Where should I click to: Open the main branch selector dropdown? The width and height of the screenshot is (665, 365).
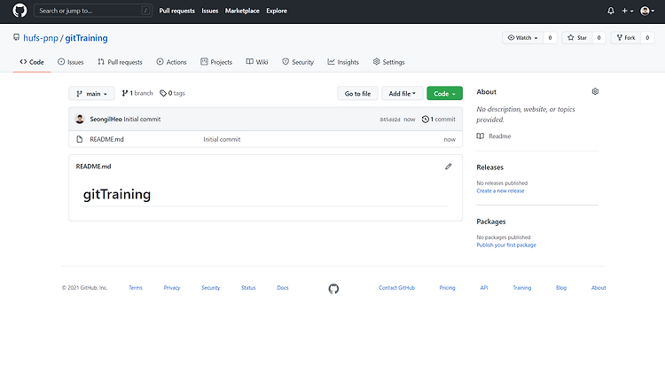pyautogui.click(x=91, y=94)
